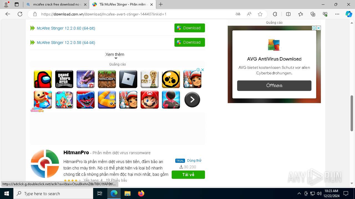The width and height of the screenshot is (355, 199).
Task: Show hidden tray icons chevron
Action: (299, 193)
